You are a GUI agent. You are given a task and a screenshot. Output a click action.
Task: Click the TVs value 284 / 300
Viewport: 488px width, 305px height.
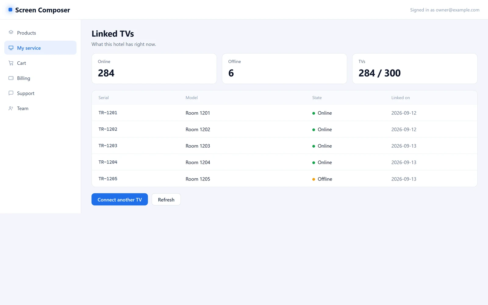[x=380, y=73]
